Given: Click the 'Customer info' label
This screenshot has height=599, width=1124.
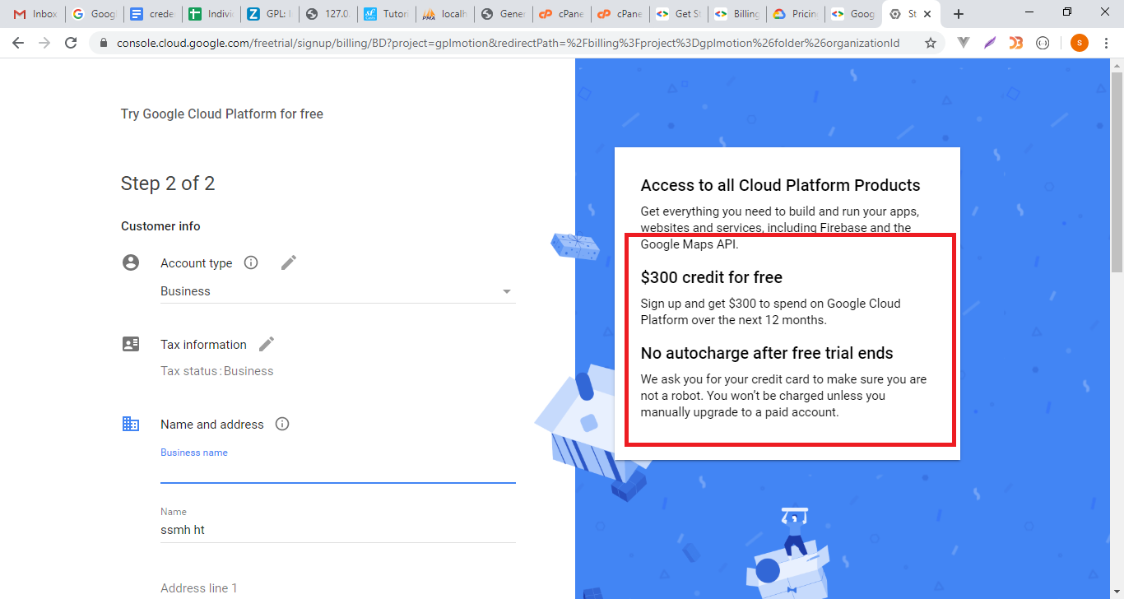Looking at the screenshot, I should 160,226.
